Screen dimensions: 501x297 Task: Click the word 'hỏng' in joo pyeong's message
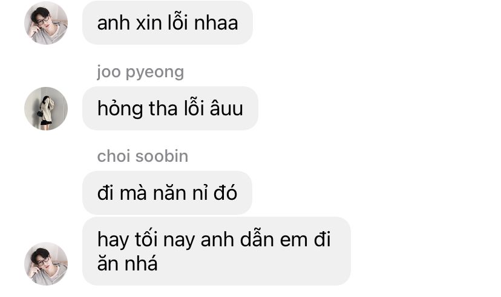pyautogui.click(x=120, y=109)
